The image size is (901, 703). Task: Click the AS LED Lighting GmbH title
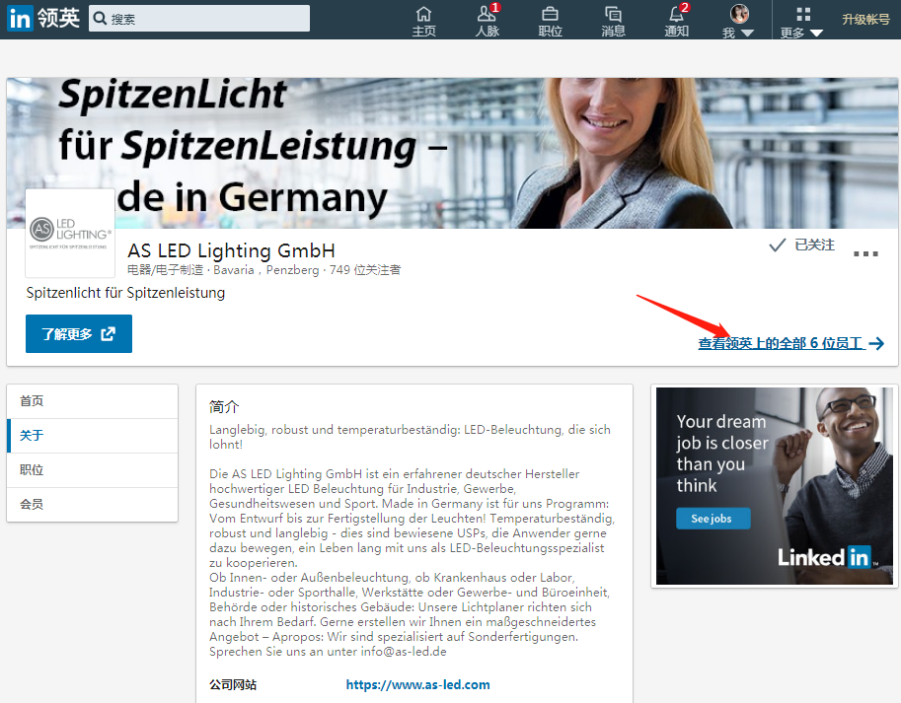click(x=231, y=250)
